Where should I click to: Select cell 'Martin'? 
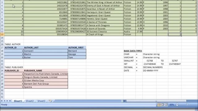point(46,54)
